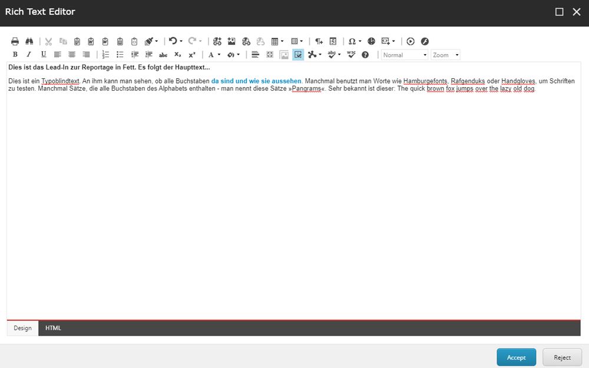The image size is (589, 368).
Task: Click the Print icon in the toolbar
Action: (x=15, y=41)
